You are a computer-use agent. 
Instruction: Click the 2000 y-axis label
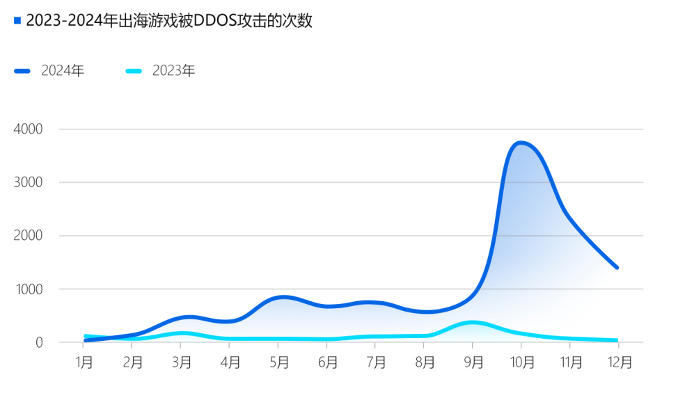[28, 235]
